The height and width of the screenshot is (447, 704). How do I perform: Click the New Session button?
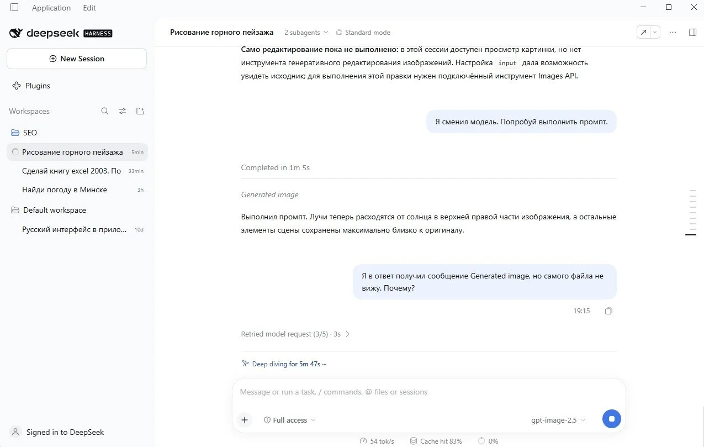[x=77, y=59]
